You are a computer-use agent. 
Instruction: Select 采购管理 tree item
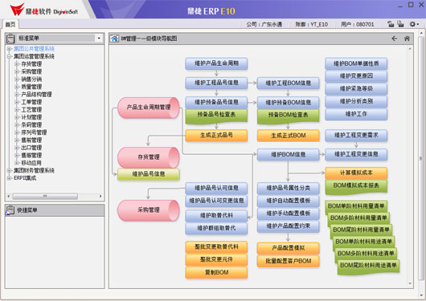tap(31, 71)
